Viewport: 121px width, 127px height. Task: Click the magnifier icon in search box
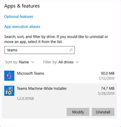coord(71,50)
